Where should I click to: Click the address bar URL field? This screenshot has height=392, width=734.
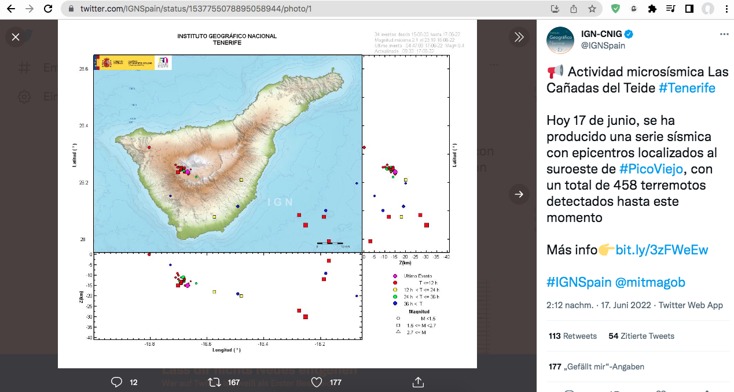pyautogui.click(x=196, y=9)
